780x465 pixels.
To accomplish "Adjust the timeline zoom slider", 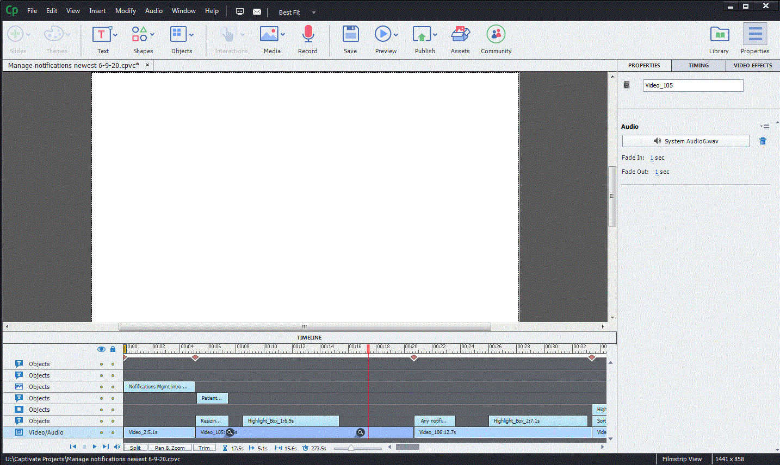I will point(351,448).
